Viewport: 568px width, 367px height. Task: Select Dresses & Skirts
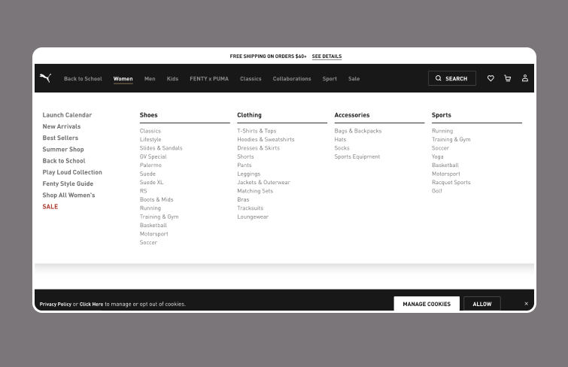[x=258, y=148]
